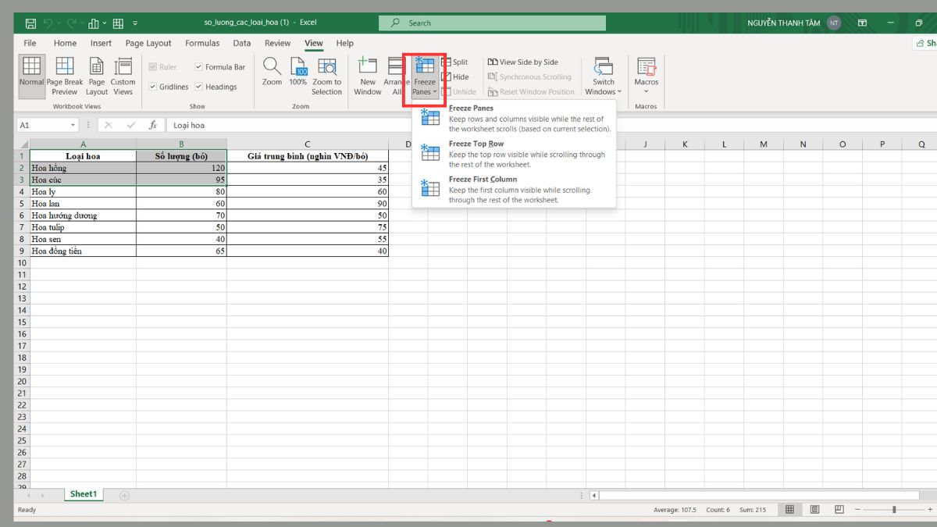Disable the Headings checkbox
Viewport: 937px width, 527px height.
[199, 87]
